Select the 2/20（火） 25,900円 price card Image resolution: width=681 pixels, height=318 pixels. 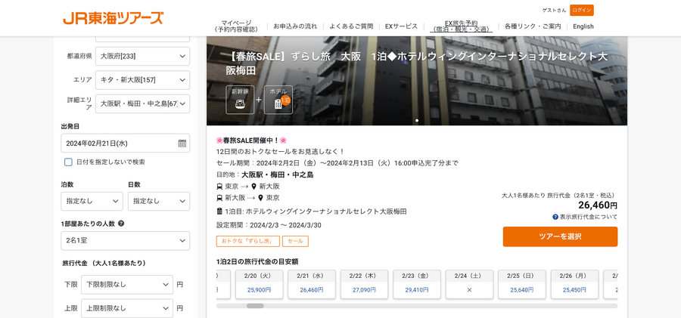click(x=260, y=284)
